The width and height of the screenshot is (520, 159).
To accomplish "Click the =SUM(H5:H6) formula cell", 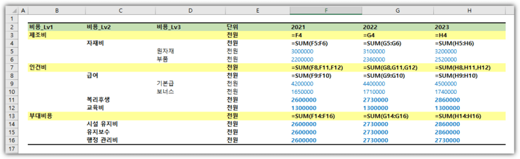I will click(470, 43).
